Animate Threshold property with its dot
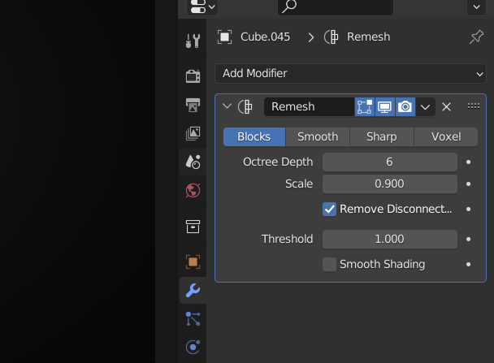Image resolution: width=494 pixels, height=363 pixels. pyautogui.click(x=469, y=240)
